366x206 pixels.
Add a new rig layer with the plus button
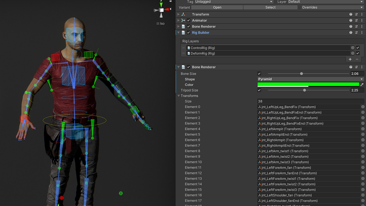[x=350, y=59]
